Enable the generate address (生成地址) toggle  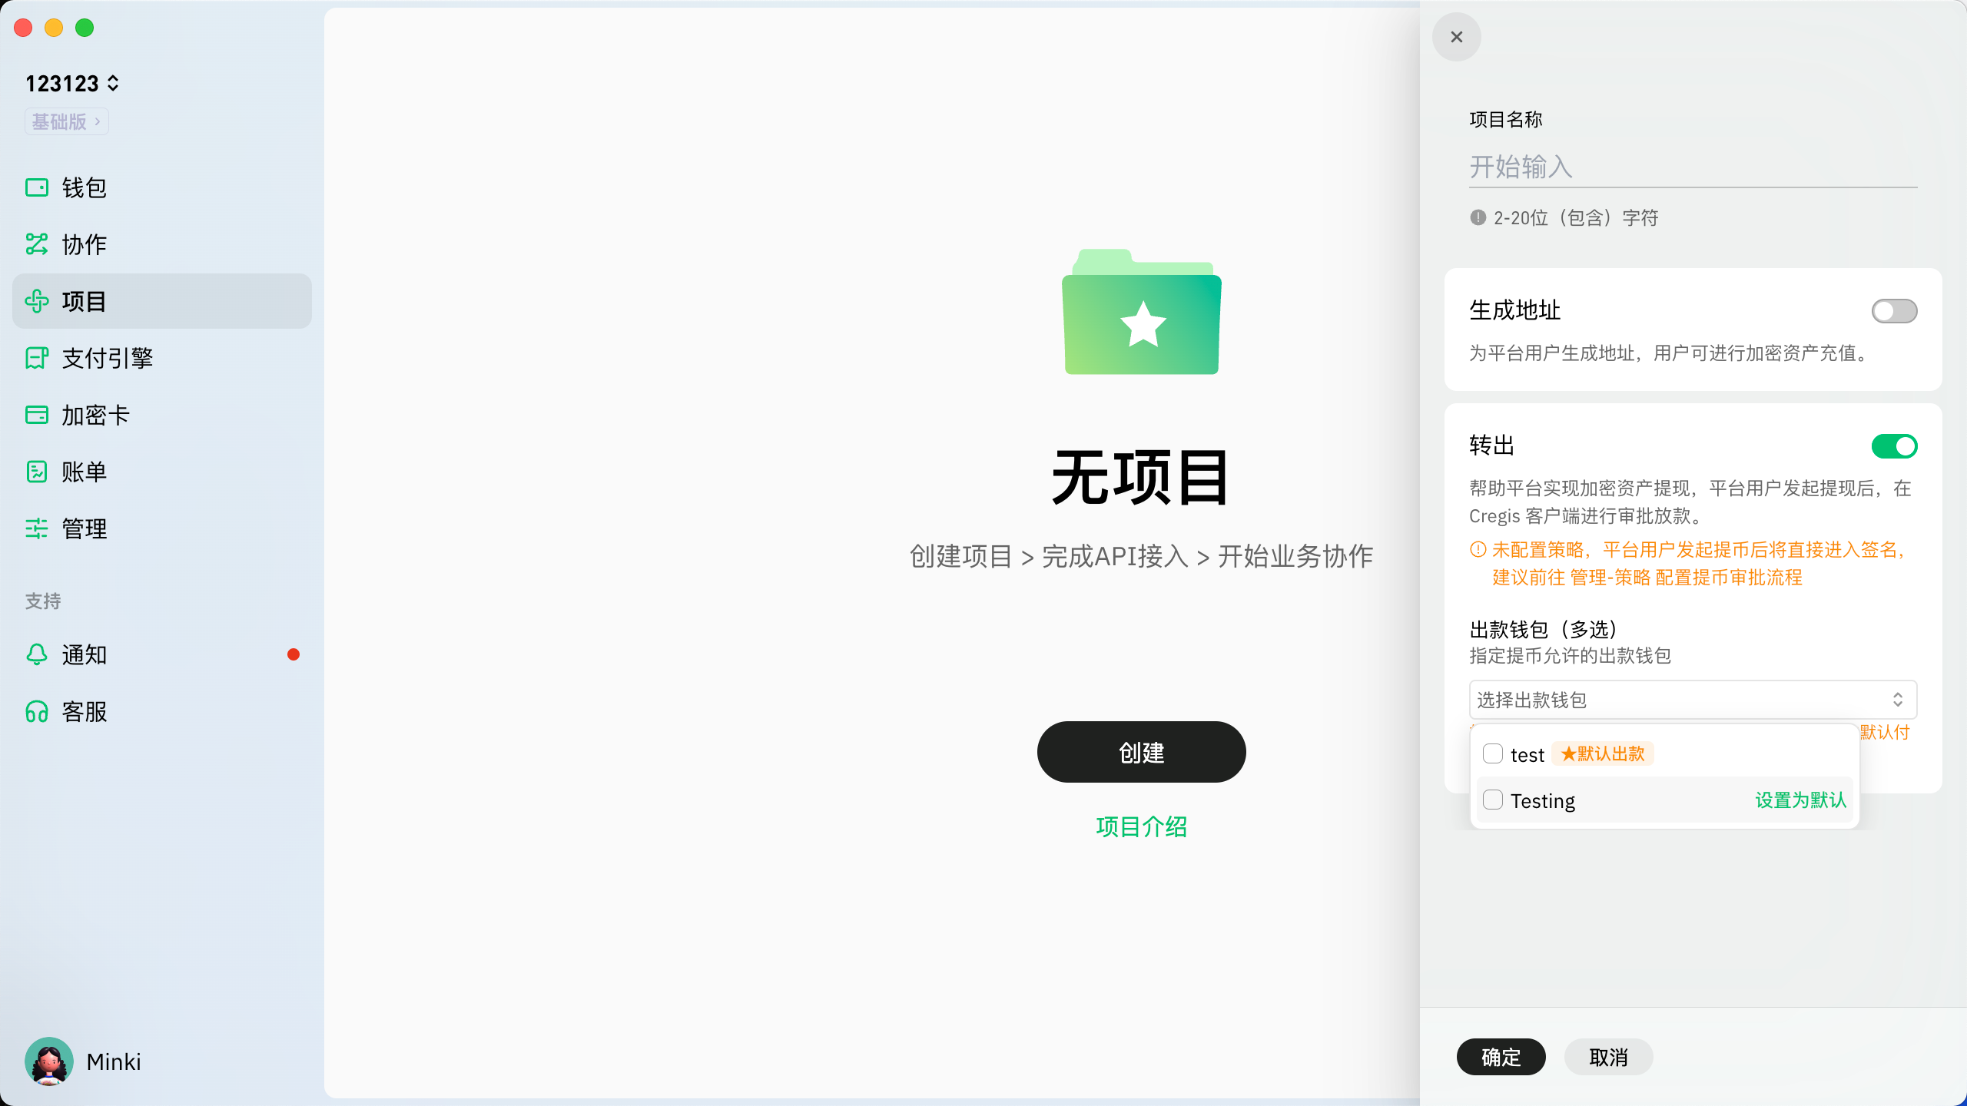click(x=1893, y=311)
